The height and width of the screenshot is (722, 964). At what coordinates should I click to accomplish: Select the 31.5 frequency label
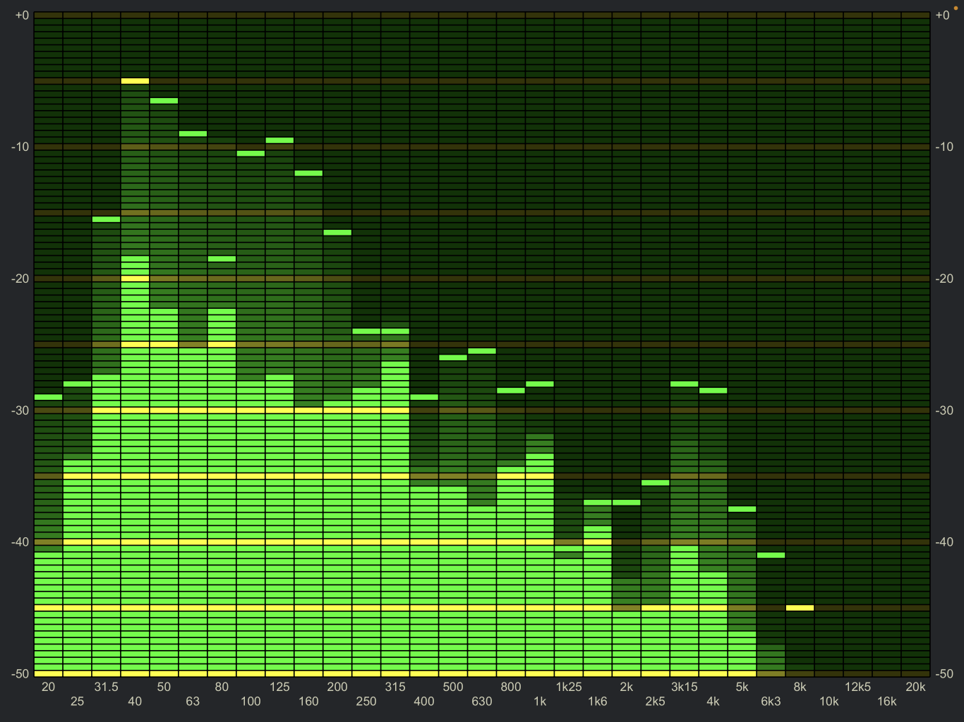coord(104,686)
